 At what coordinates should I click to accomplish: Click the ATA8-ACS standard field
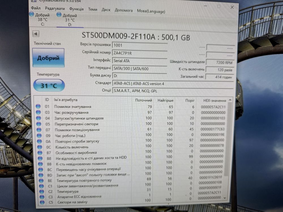pos(173,84)
